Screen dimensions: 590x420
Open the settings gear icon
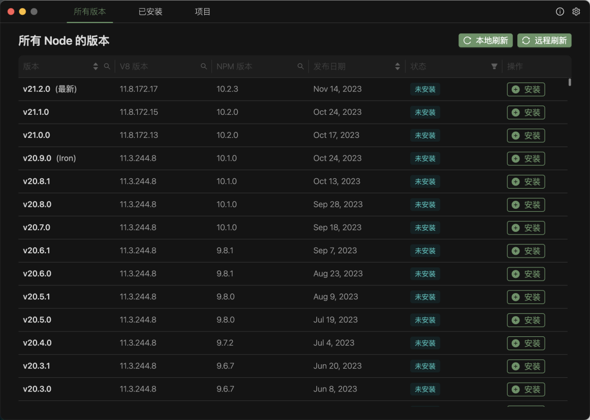(x=576, y=11)
